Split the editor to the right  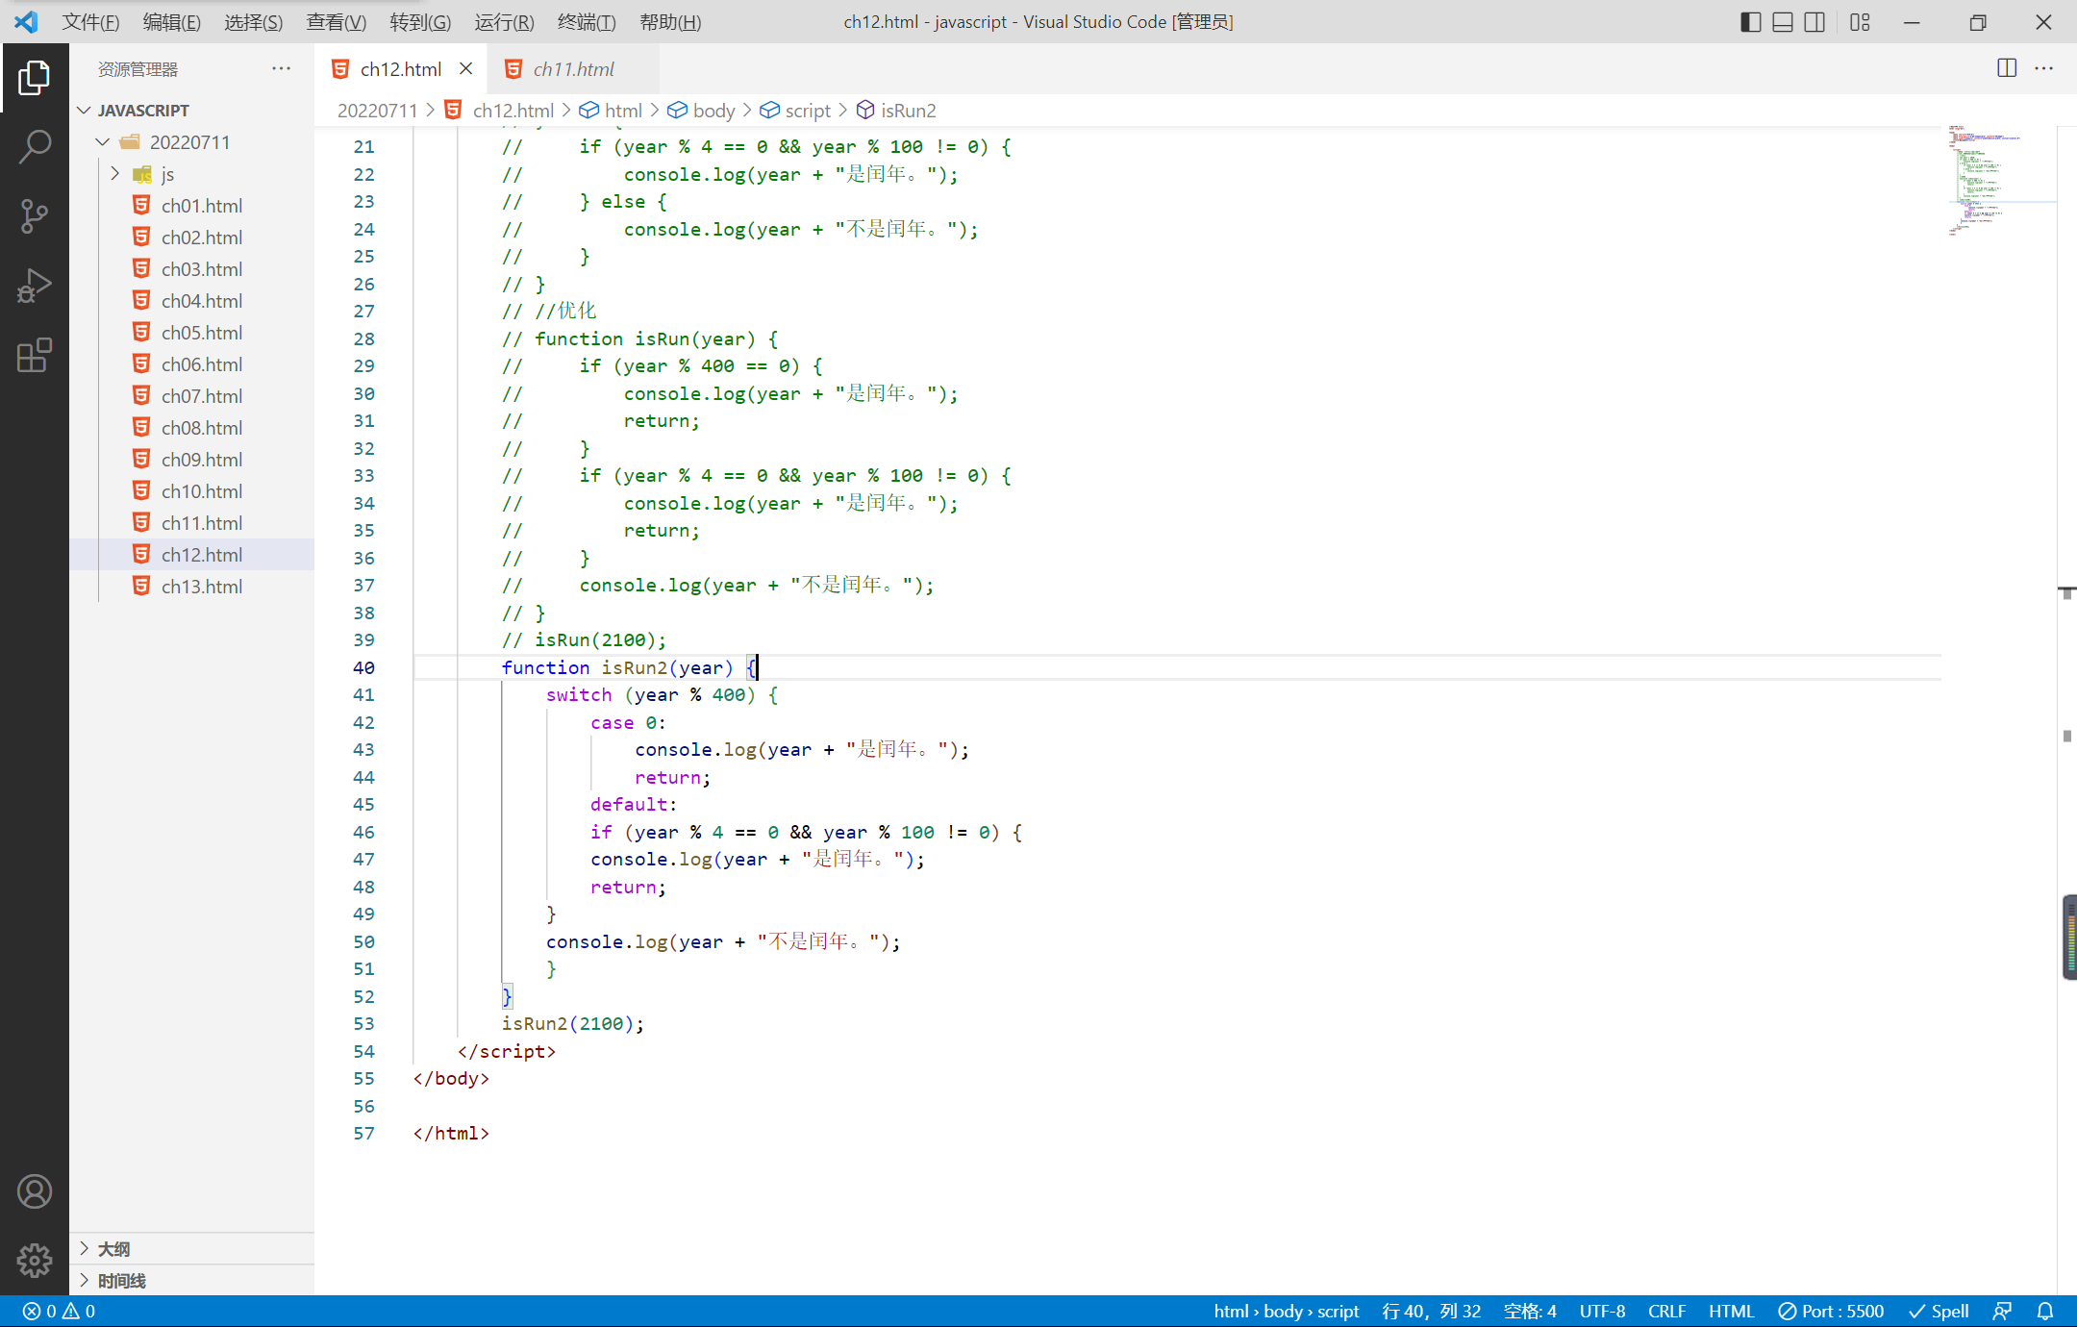click(2007, 68)
